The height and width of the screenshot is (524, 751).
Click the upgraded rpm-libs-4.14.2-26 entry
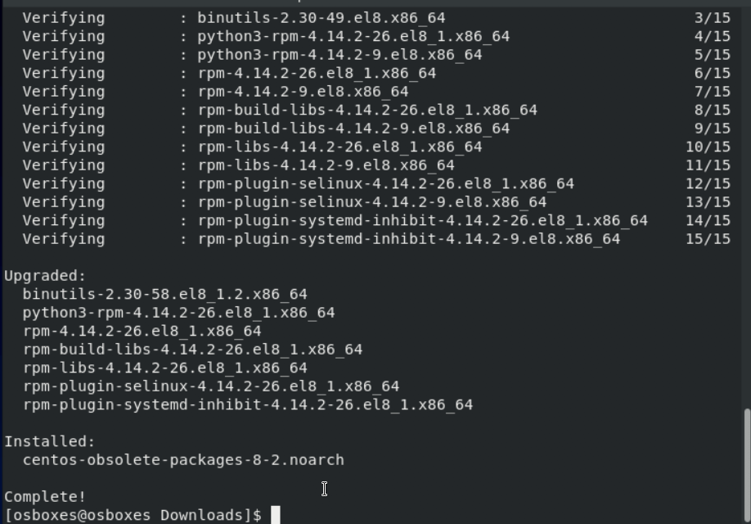pyautogui.click(x=165, y=368)
